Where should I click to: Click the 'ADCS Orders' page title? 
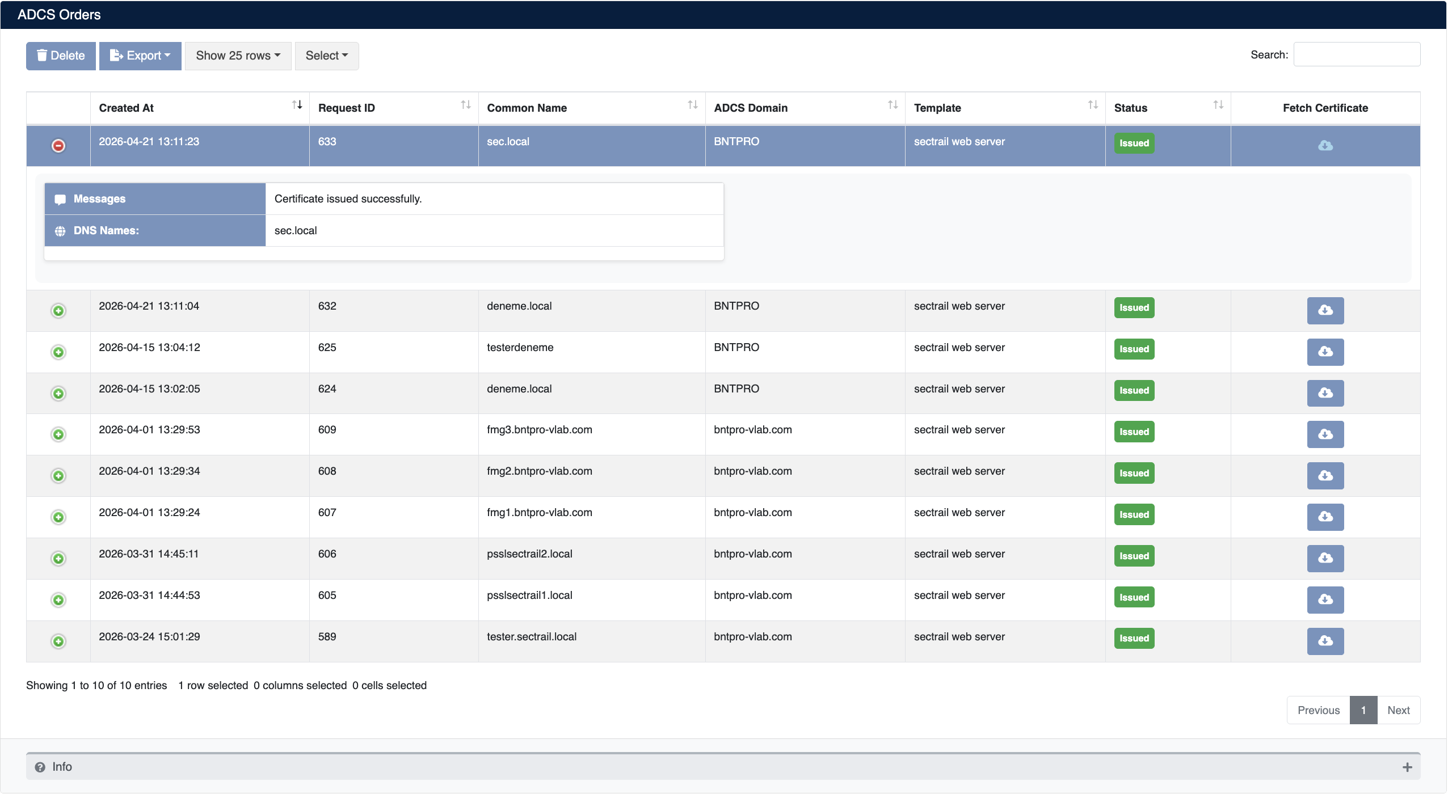59,15
